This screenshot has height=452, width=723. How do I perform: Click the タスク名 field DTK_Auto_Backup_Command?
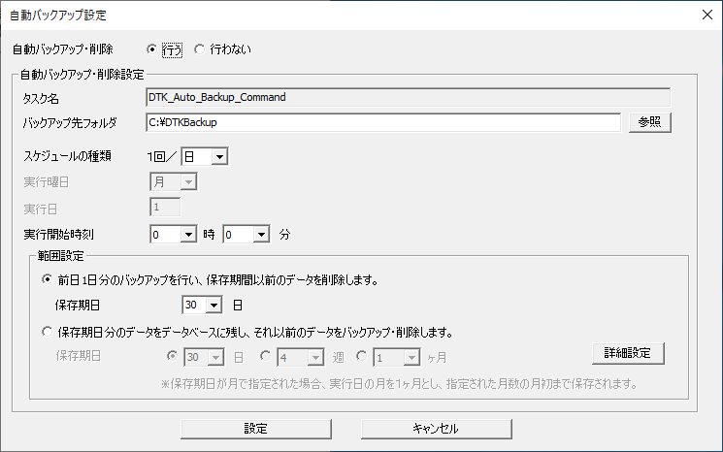[x=408, y=97]
